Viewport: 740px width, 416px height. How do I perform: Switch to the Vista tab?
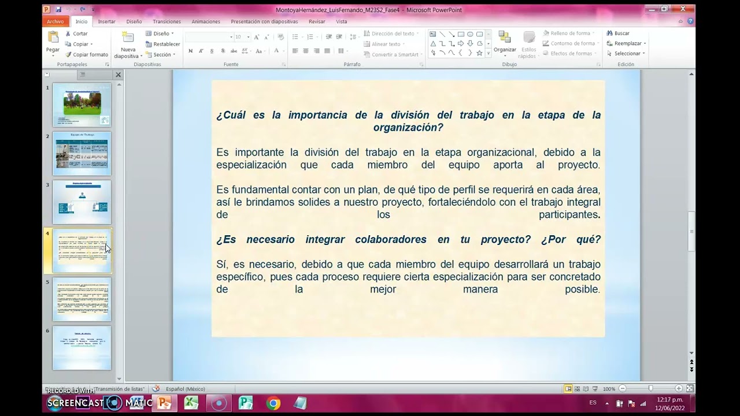tap(342, 21)
